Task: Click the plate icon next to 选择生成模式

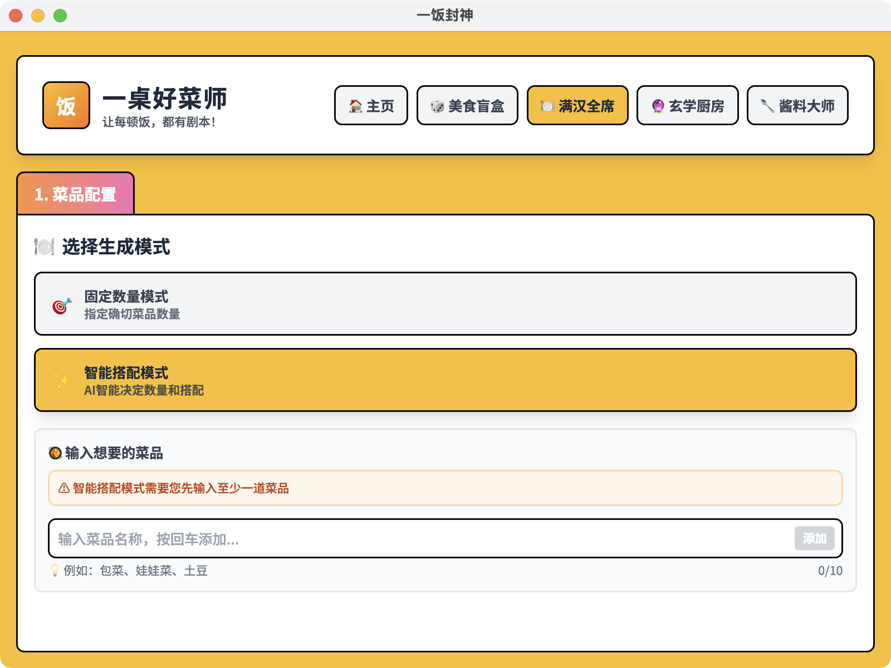Action: [x=44, y=247]
